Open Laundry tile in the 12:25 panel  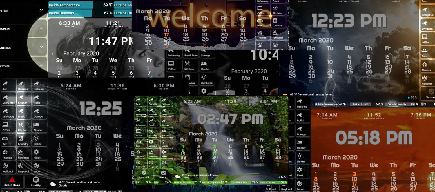23,140
